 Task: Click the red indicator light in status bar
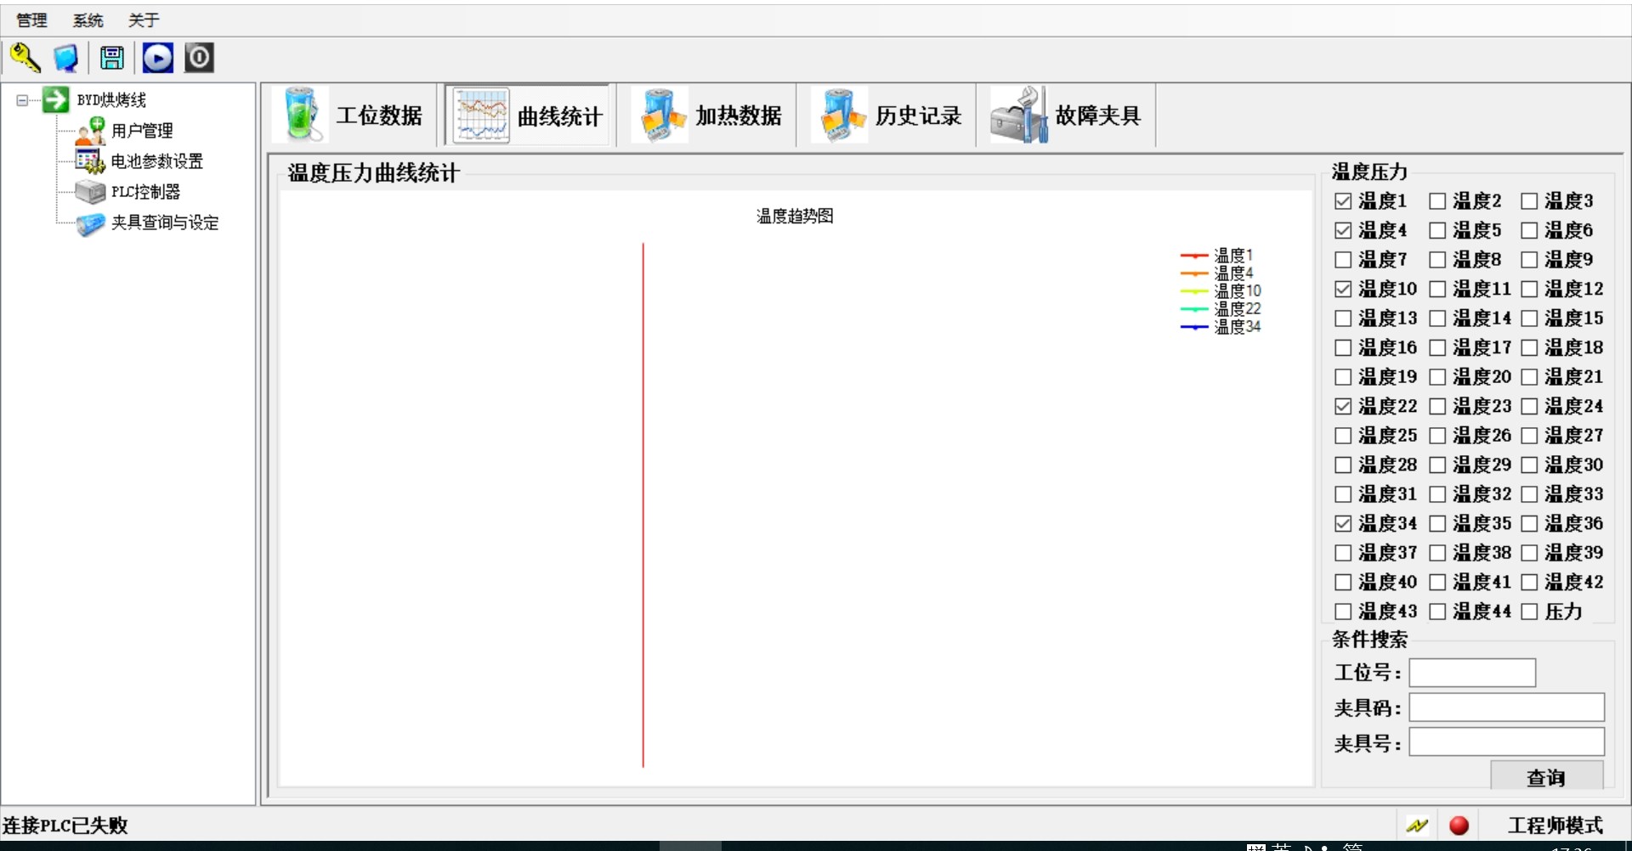point(1459,825)
